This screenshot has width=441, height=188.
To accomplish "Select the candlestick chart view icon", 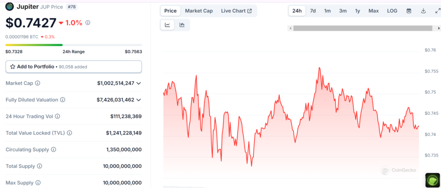I will 182,25.
